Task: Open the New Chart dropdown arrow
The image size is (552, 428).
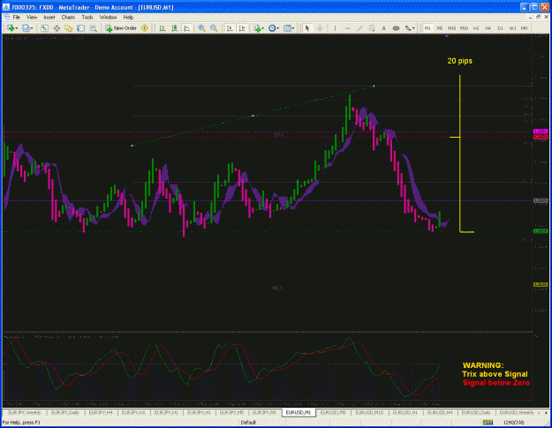Action: tap(17, 28)
